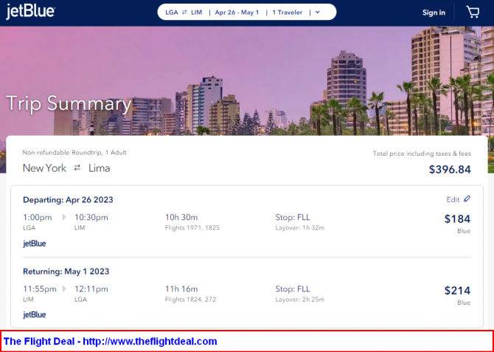Click the arrow between 1:00pm and 10:30pm
The image size is (494, 352).
[x=64, y=217]
